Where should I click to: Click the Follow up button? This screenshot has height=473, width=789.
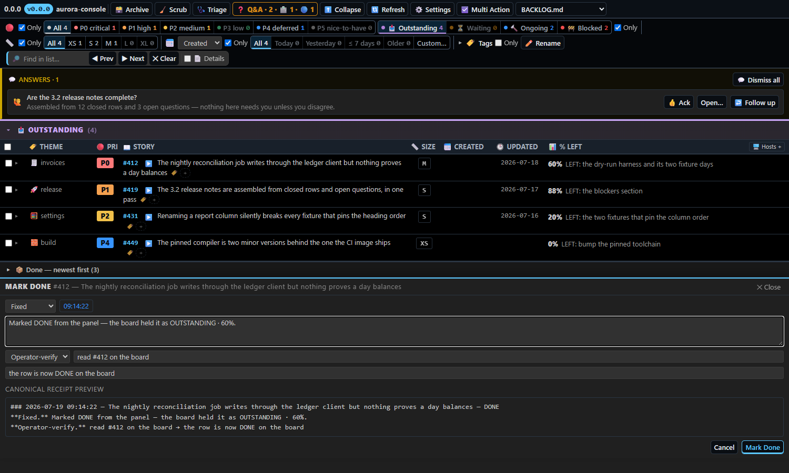click(x=754, y=102)
